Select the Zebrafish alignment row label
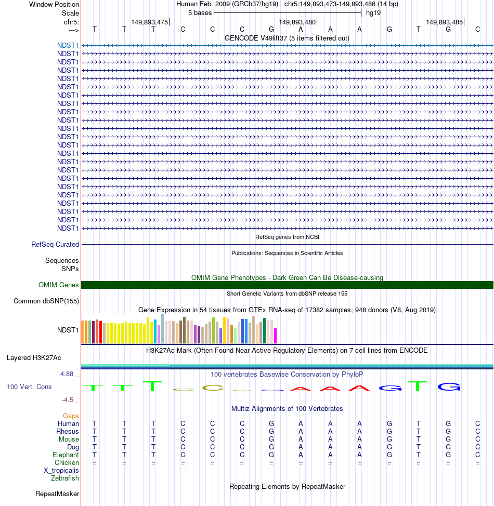494x506 pixels. point(64,478)
